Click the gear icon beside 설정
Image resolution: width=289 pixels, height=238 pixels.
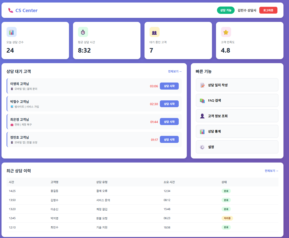tap(202, 147)
